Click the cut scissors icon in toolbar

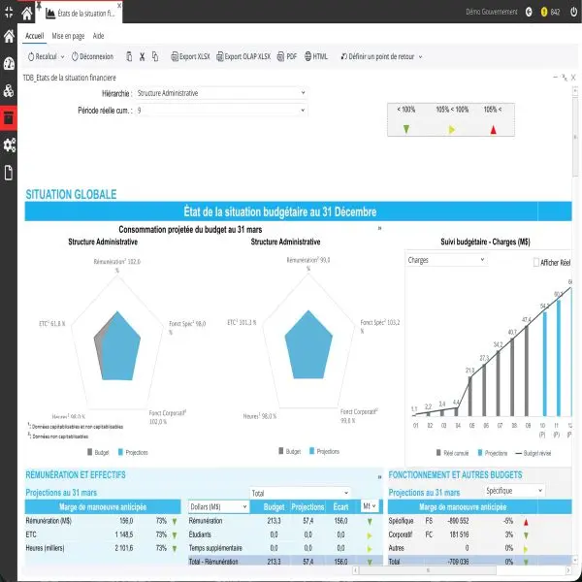[x=142, y=57]
